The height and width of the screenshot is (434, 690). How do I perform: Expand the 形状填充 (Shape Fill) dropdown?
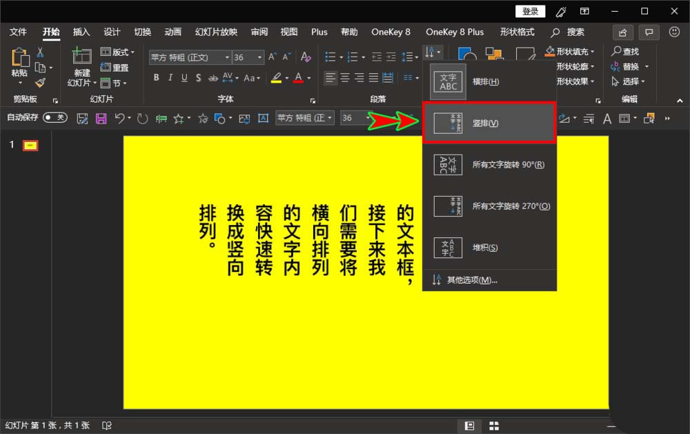click(592, 51)
